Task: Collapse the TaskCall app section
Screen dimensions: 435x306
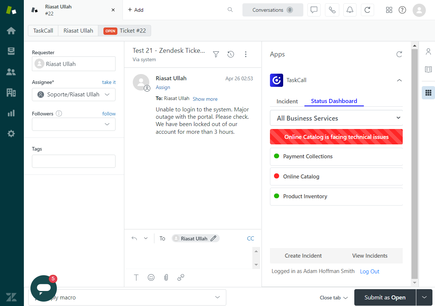Action: click(x=399, y=80)
